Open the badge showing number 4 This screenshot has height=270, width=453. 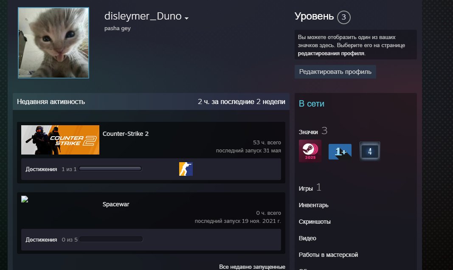coord(370,151)
